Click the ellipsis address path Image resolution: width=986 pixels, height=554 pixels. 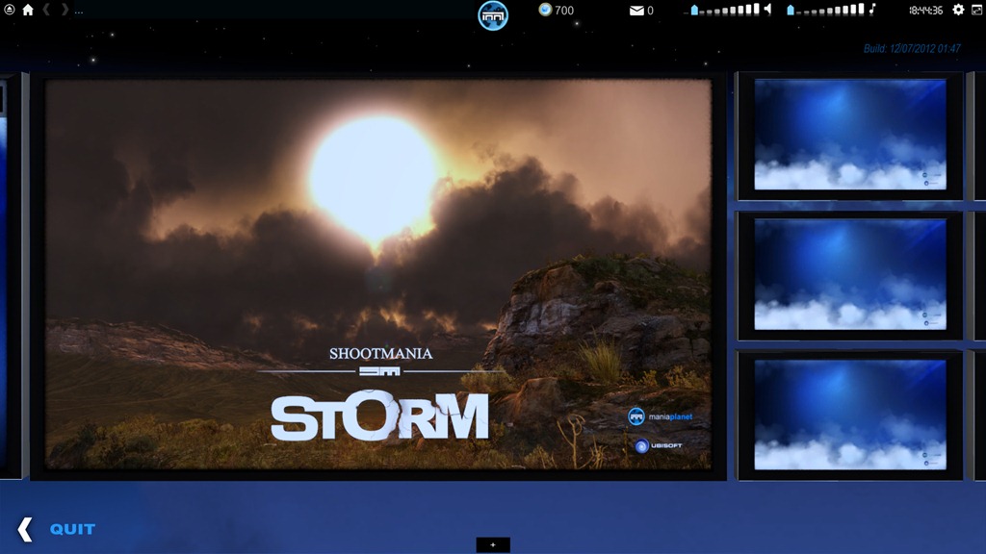[x=78, y=11]
